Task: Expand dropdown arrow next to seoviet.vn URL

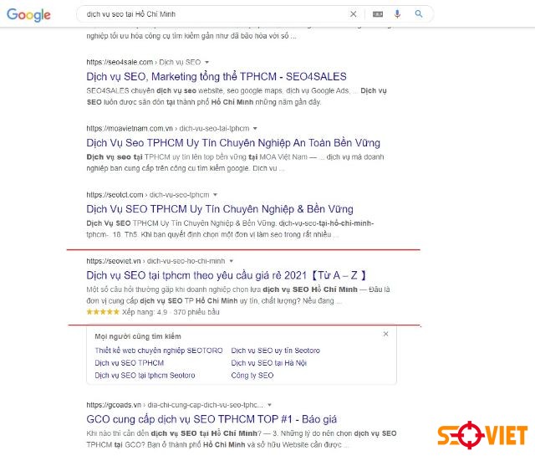Action: point(231,261)
